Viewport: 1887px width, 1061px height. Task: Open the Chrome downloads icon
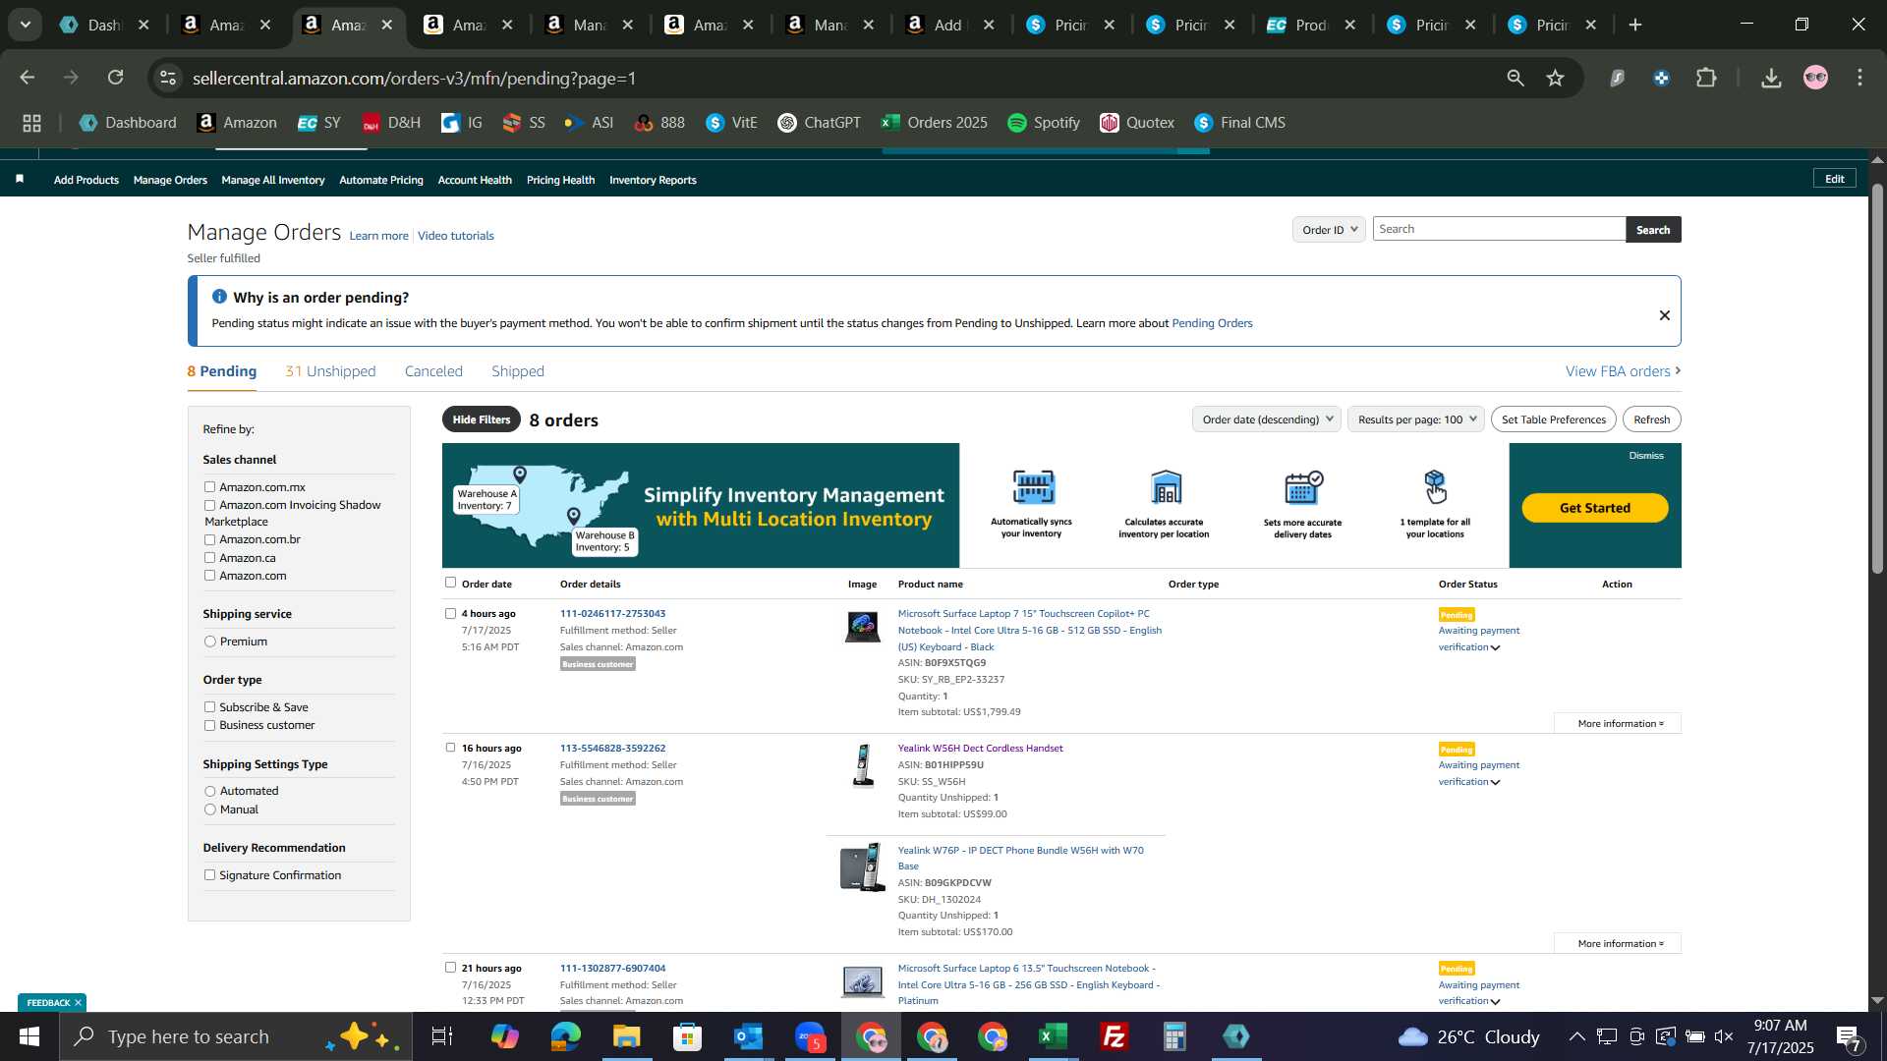point(1771,78)
